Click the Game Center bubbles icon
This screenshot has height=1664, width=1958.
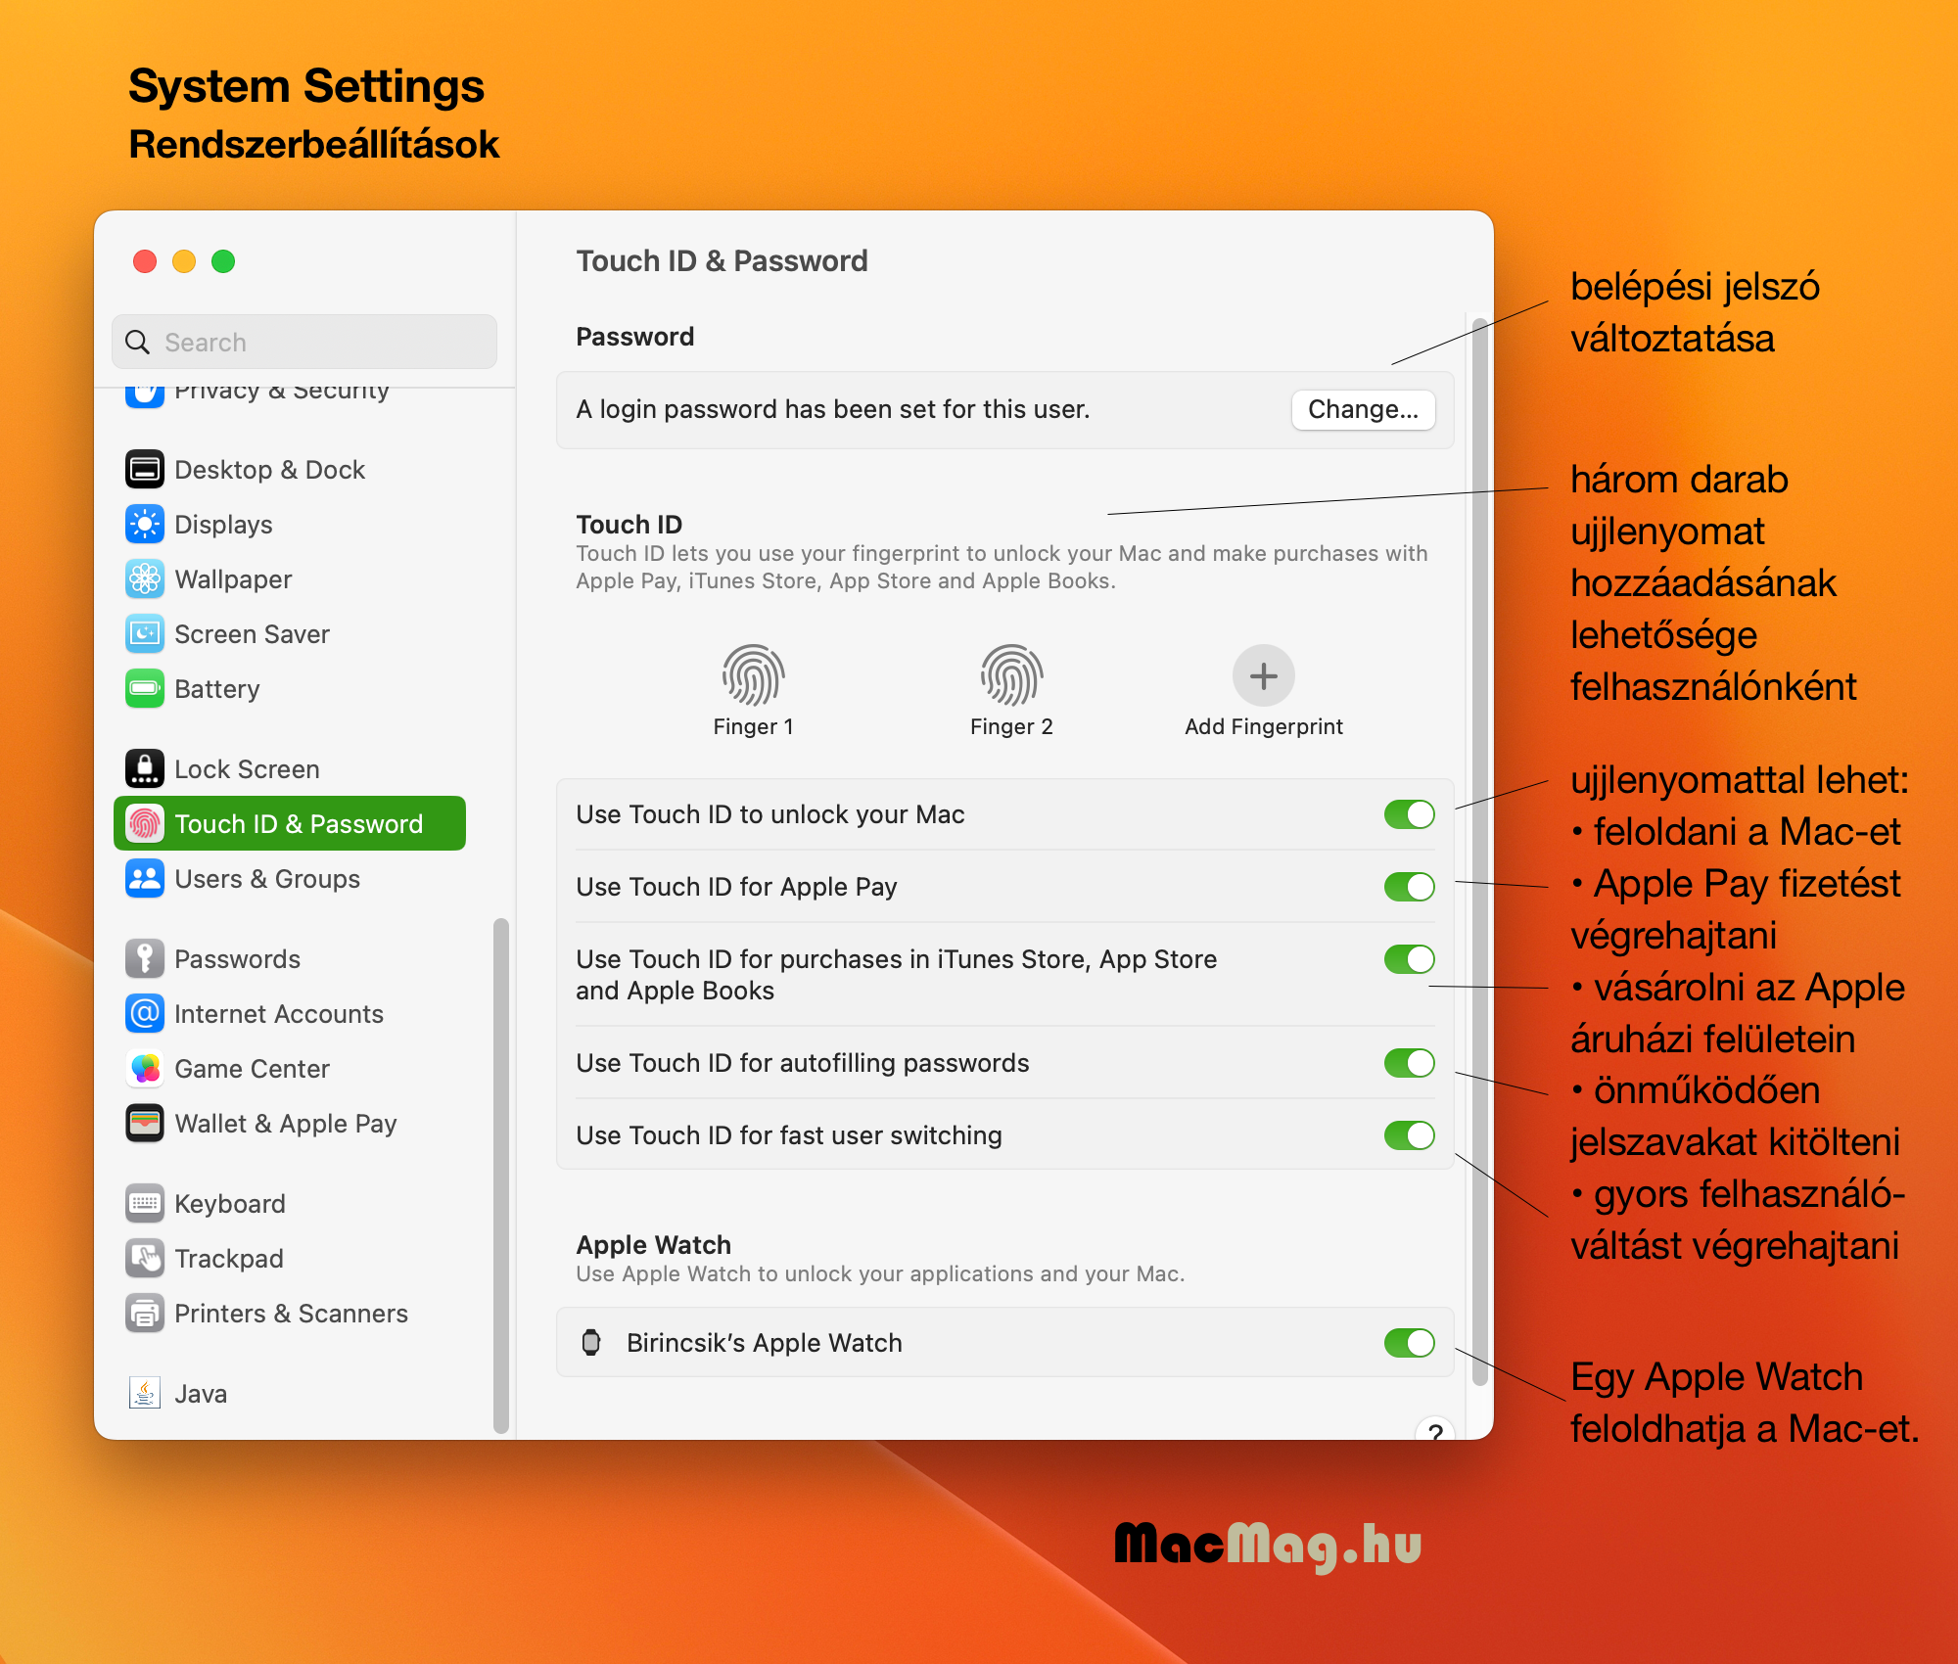point(145,1069)
